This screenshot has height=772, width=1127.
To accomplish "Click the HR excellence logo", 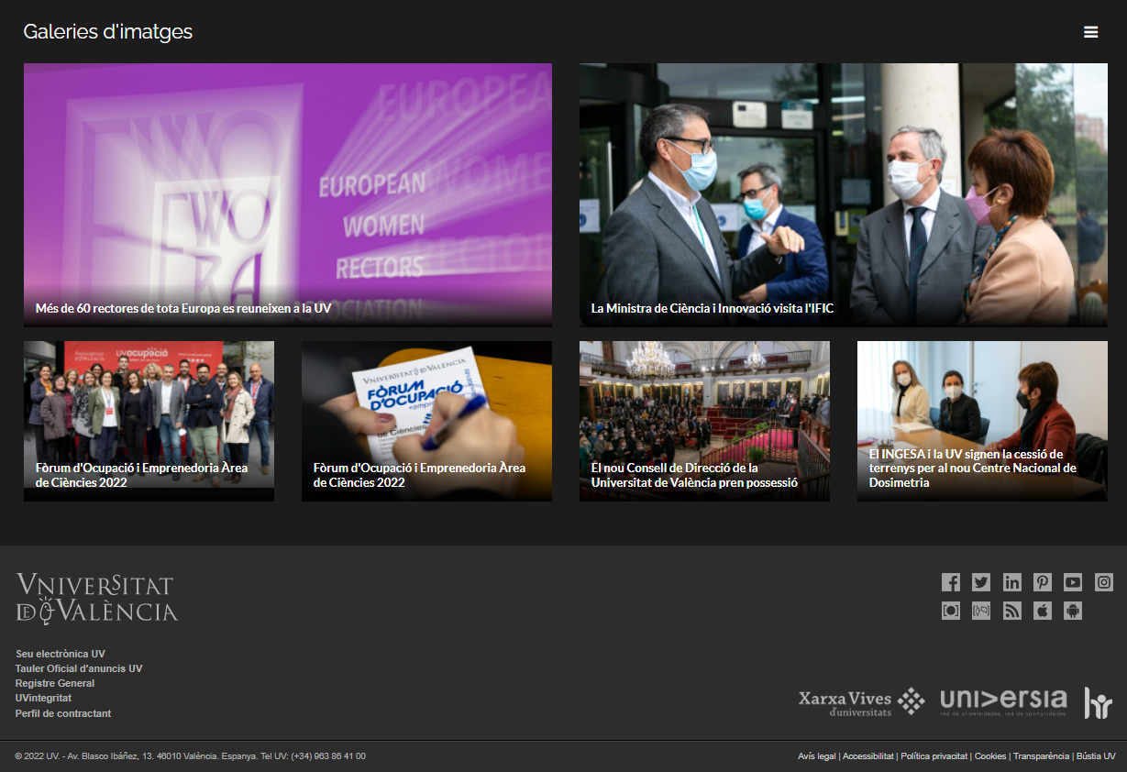I will (1099, 702).
